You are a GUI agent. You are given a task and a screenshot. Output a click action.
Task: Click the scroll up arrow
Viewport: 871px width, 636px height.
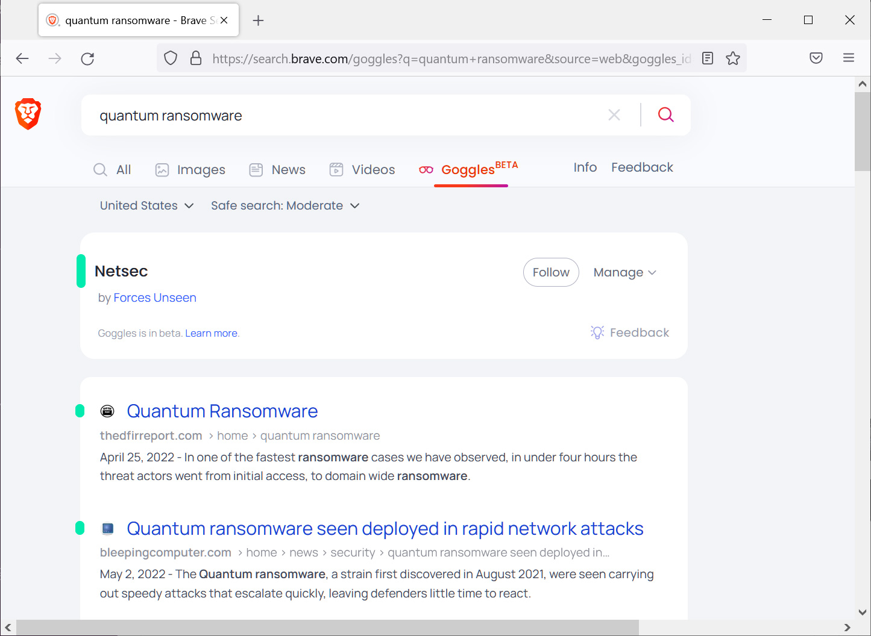pos(863,84)
